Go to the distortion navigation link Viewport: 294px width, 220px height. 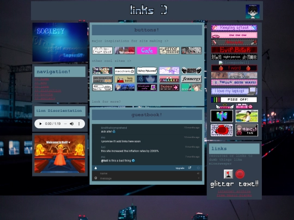(48, 91)
